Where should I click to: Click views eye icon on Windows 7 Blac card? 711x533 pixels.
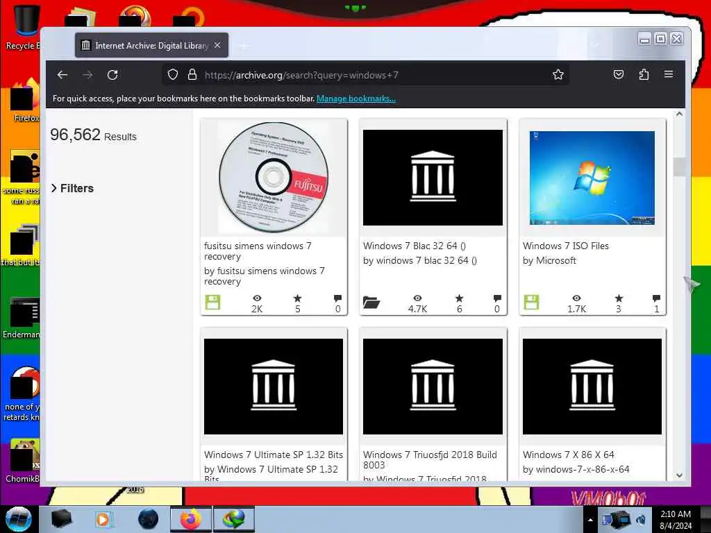417,298
